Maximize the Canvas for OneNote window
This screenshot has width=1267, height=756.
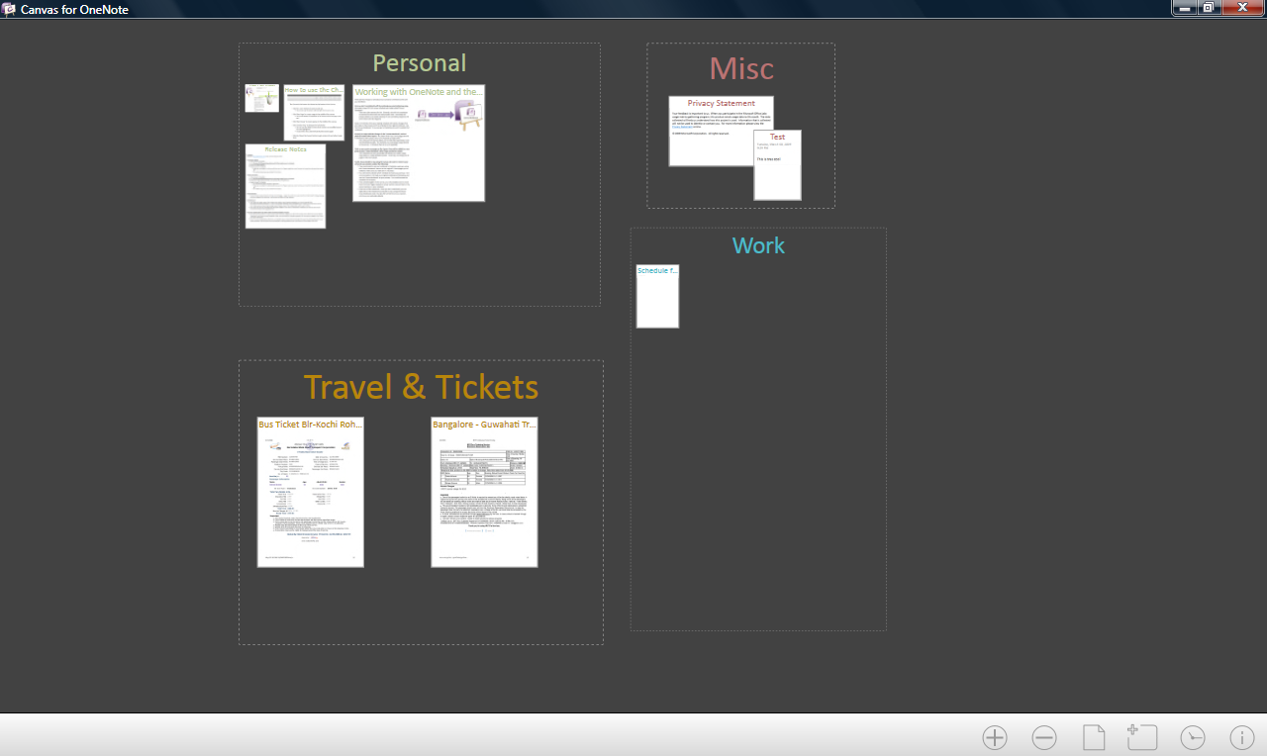tap(1210, 8)
